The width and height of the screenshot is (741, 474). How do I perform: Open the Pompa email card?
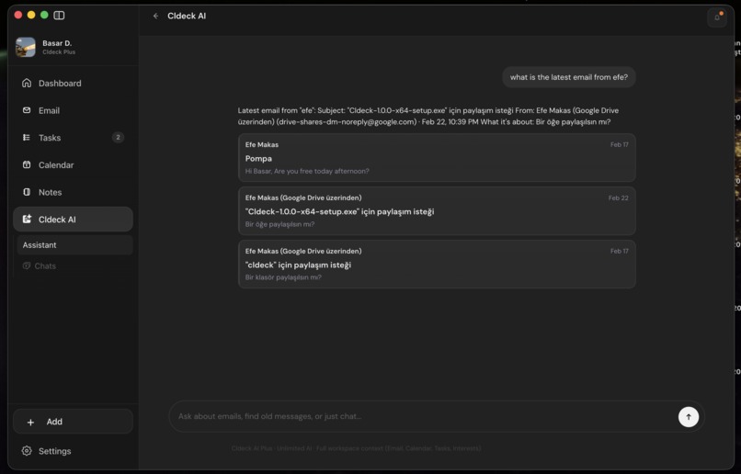pos(437,158)
